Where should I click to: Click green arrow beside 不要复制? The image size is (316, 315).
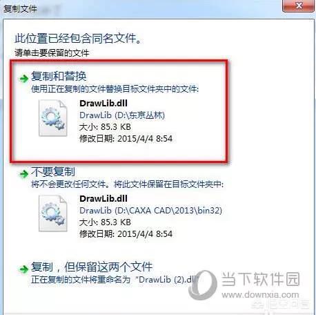click(x=23, y=174)
